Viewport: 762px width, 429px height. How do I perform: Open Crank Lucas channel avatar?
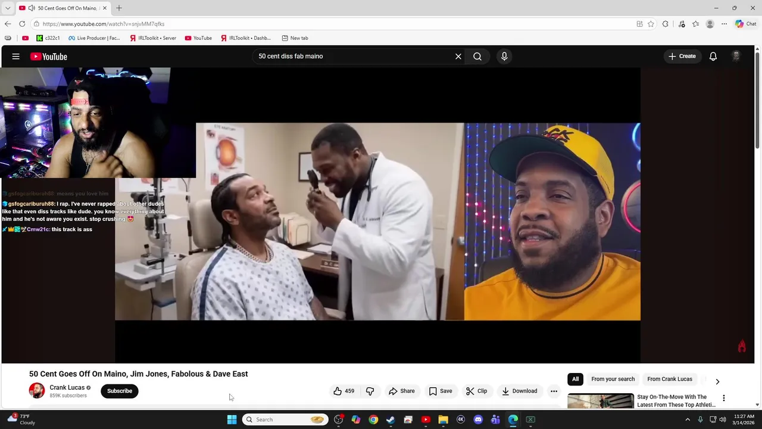tap(37, 391)
